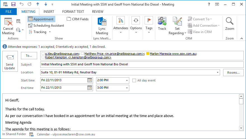Toggle the CRM Fields checkbox
Image resolution: width=246 pixels, height=139 pixels.
tap(69, 19)
